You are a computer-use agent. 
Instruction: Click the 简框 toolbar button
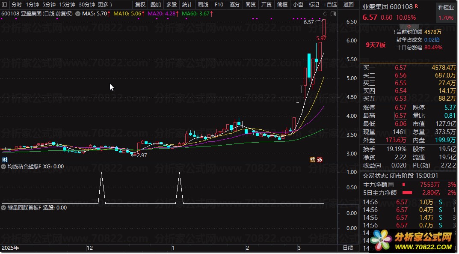(x=282, y=4)
